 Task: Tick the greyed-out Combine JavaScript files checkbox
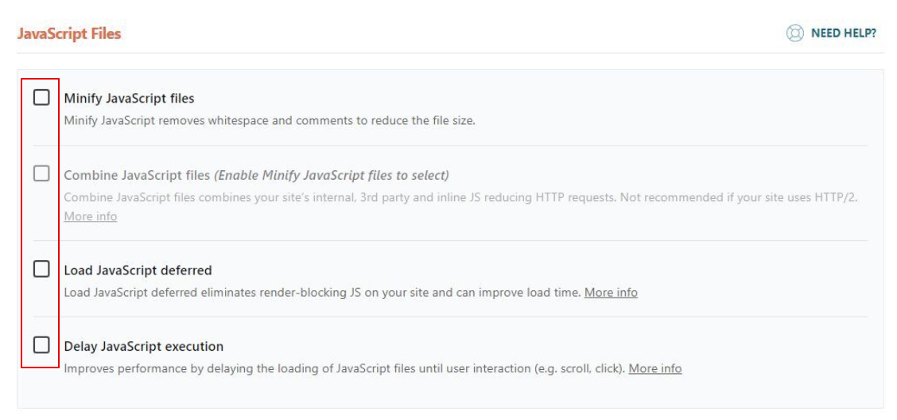tap(41, 173)
